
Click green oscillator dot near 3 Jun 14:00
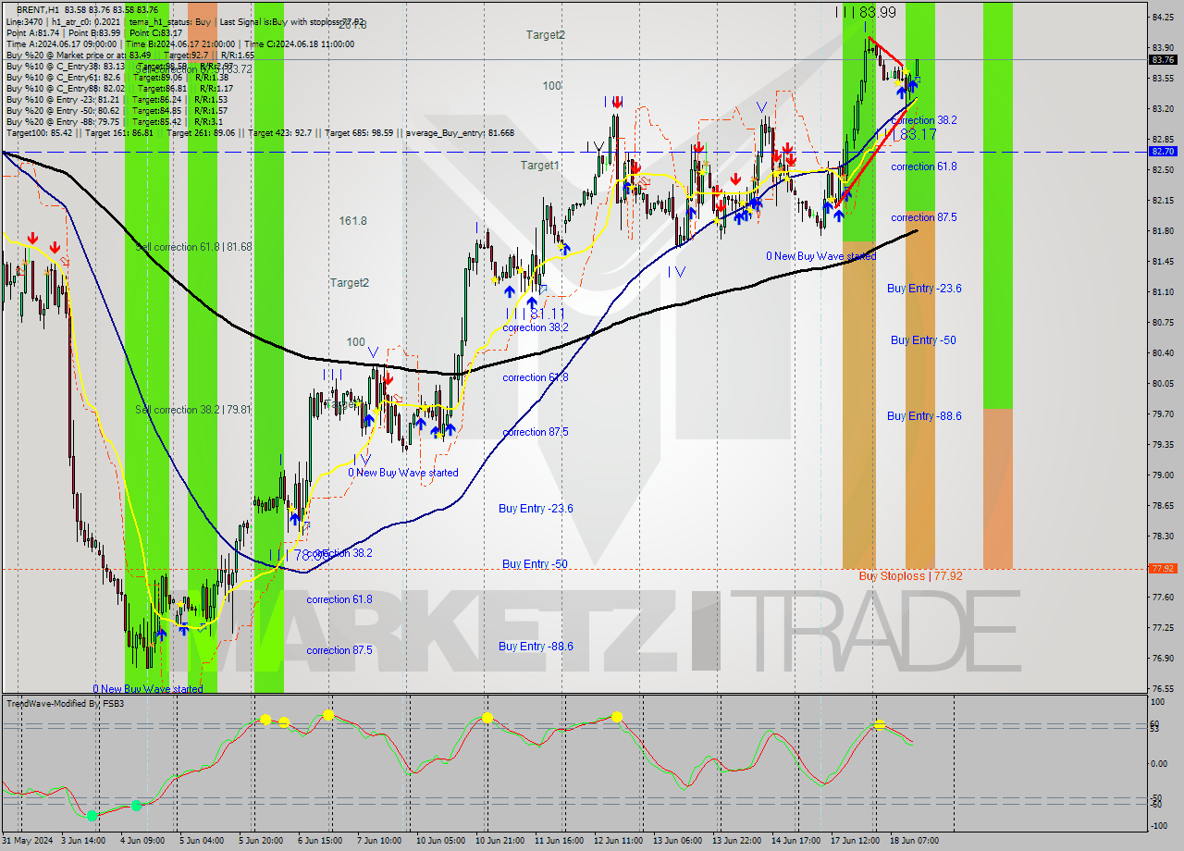pos(92,815)
